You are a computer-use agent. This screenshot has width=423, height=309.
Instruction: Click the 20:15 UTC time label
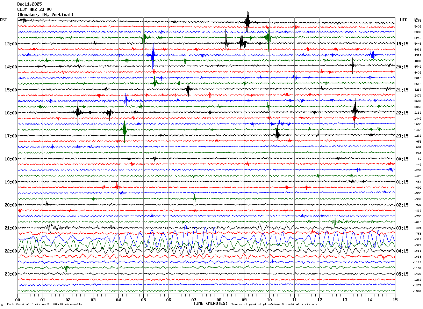(x=402, y=67)
